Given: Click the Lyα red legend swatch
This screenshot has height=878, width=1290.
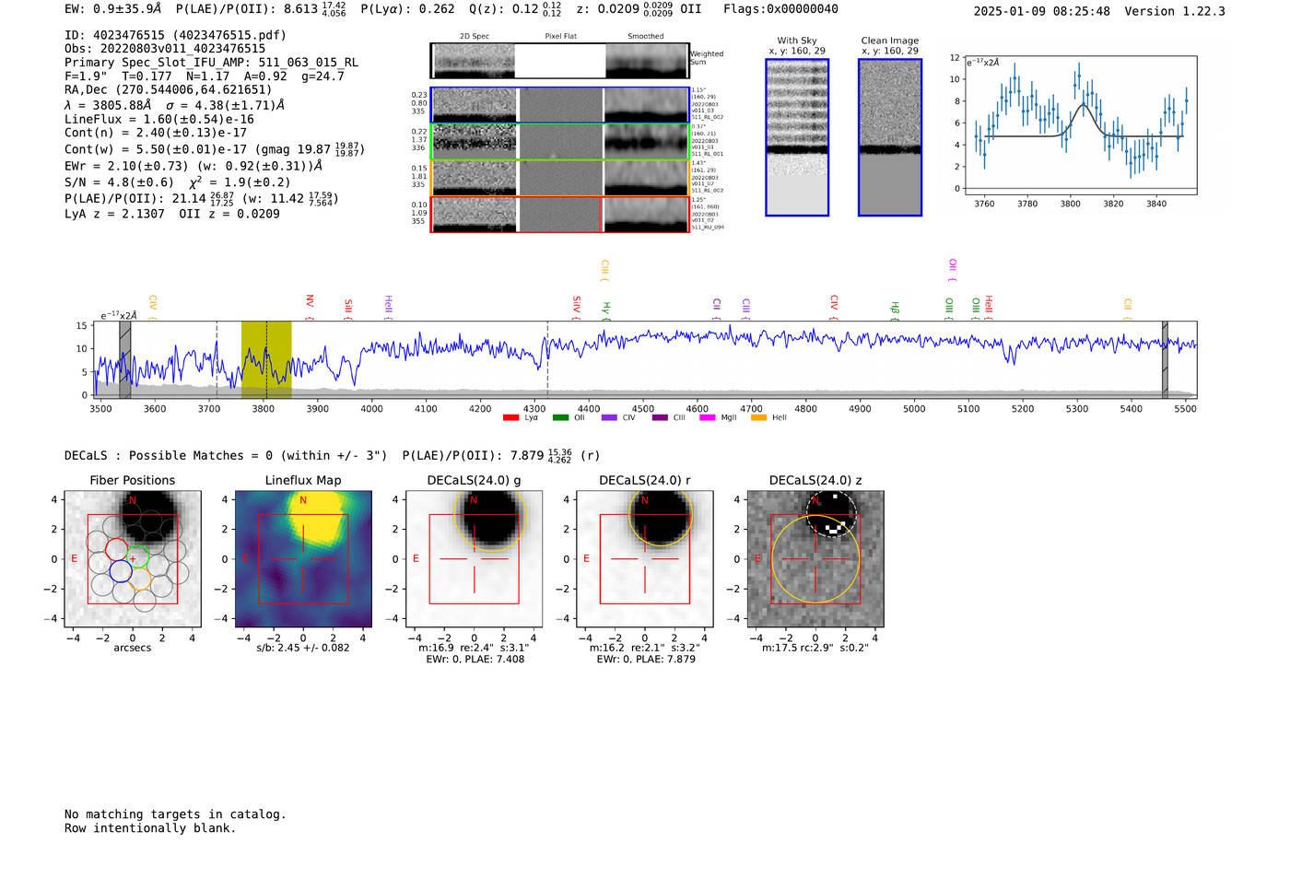Looking at the screenshot, I should (510, 417).
